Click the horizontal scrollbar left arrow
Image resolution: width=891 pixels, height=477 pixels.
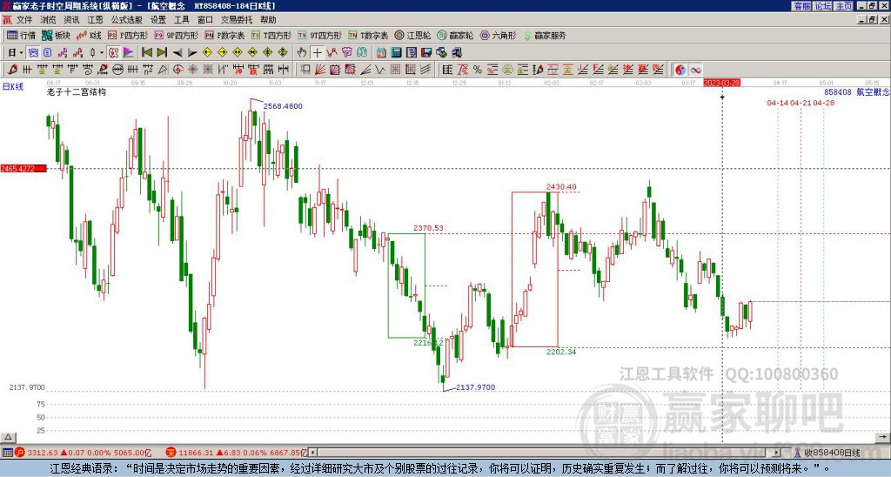point(312,453)
